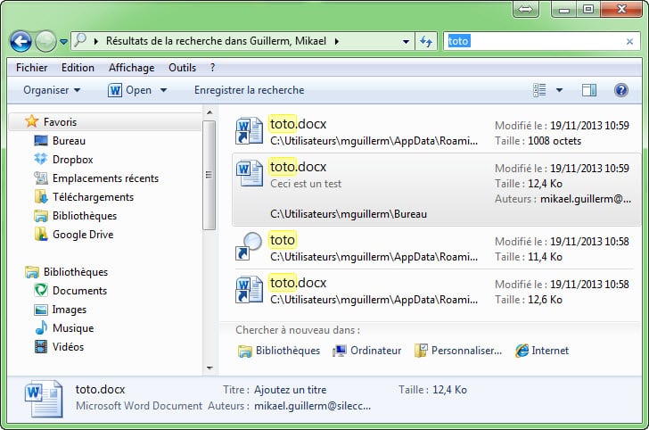Viewport: 649px width, 430px height.
Task: Click Ajoutez un titre field
Action: 290,390
